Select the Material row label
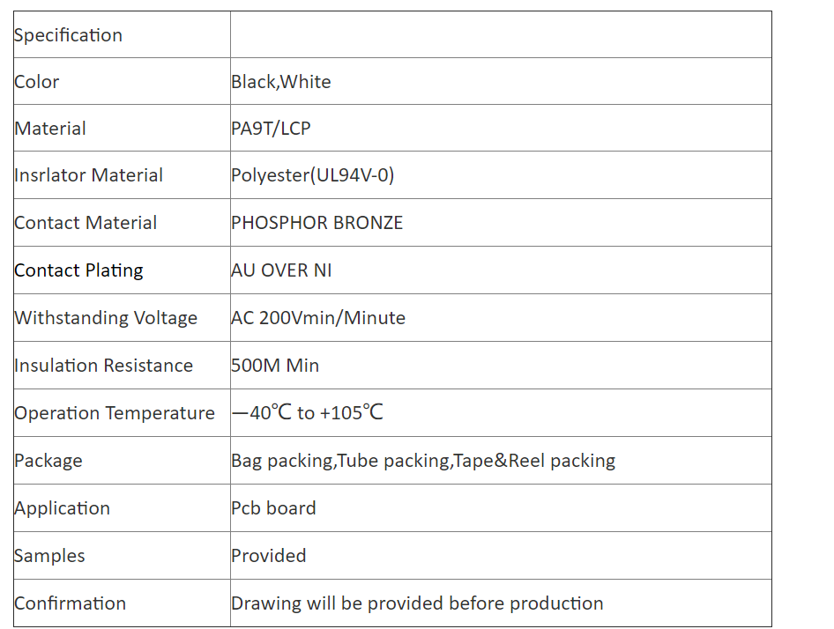 click(50, 129)
